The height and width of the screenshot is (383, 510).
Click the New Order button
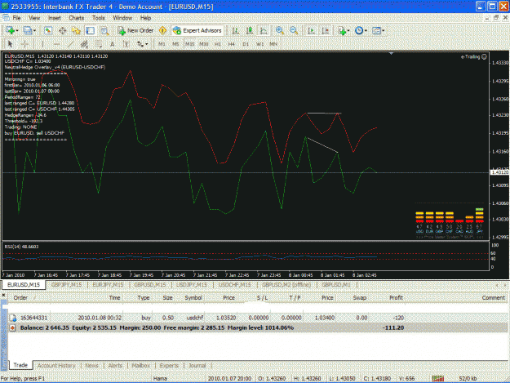135,30
